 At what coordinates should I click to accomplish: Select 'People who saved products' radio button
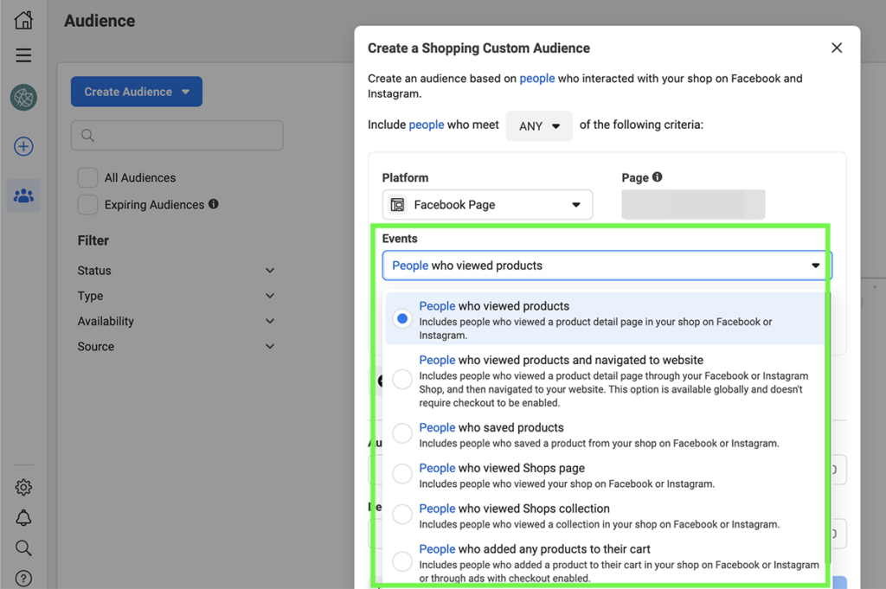point(402,433)
